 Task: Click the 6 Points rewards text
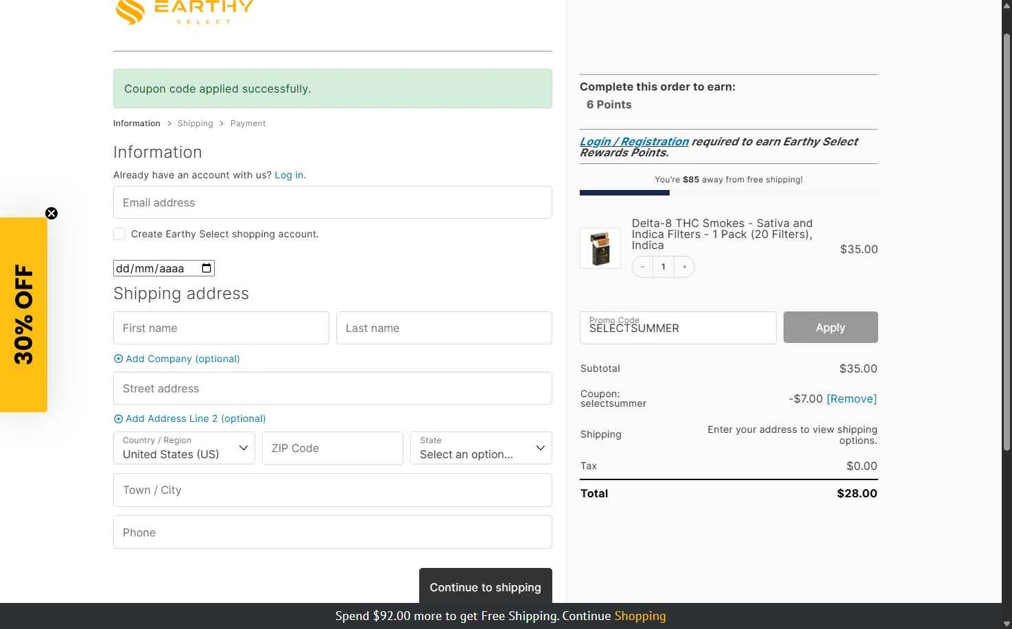point(609,104)
